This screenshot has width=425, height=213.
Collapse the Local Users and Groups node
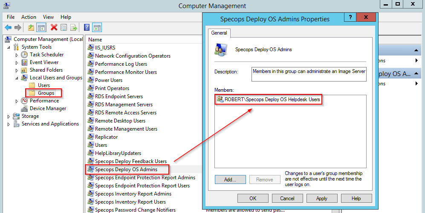tap(17, 78)
